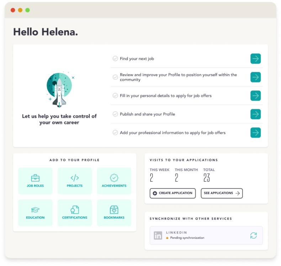This screenshot has width=281, height=266.
Task: Click the See Applications button
Action: (222, 193)
